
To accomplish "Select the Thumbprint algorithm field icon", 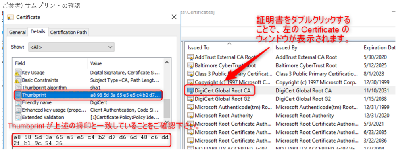I will click(18, 88).
